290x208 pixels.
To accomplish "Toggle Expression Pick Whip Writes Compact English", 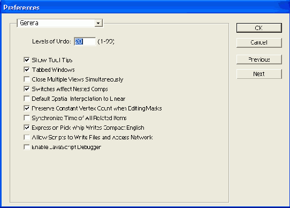I will tap(27, 128).
